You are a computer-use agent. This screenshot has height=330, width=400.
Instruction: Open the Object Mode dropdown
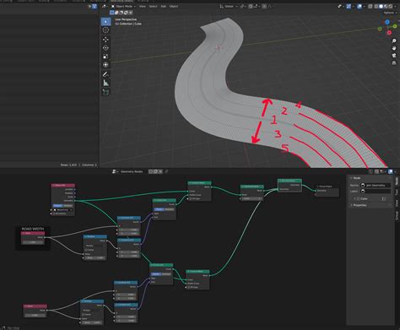point(123,6)
